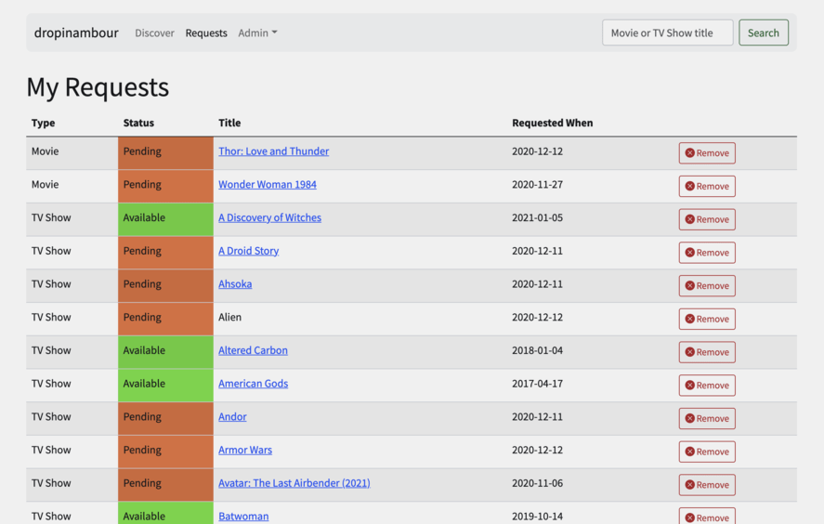Open Avatar: The Last Airbender (2021) link
This screenshot has height=524, width=824.
click(x=294, y=483)
